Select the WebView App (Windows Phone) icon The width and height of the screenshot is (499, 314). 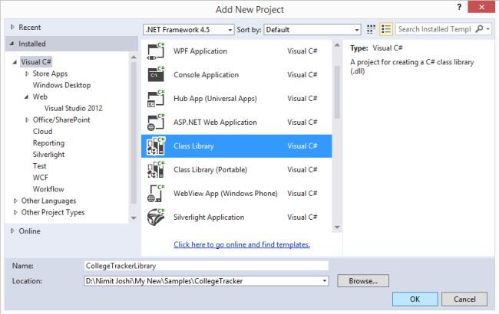[156, 193]
